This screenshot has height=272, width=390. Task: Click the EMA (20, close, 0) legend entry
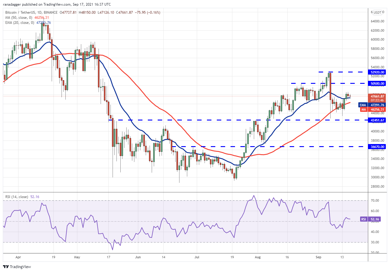point(20,23)
